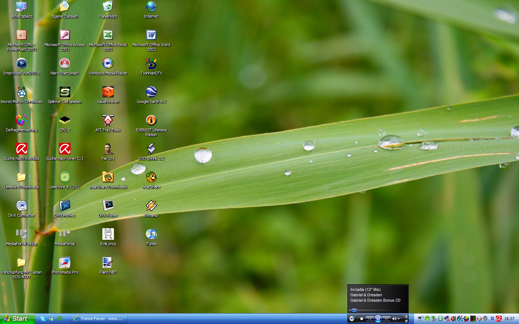Switch to Trance Forum taskbar window
The width and height of the screenshot is (519, 324).
(x=99, y=319)
